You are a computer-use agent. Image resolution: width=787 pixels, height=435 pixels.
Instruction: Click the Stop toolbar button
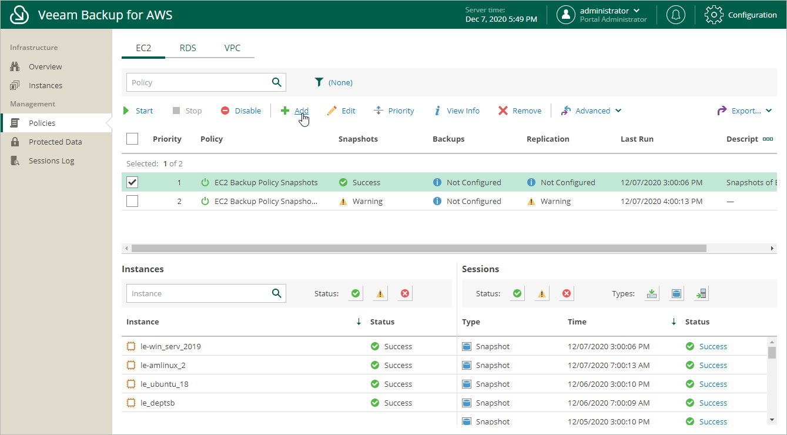pos(187,111)
